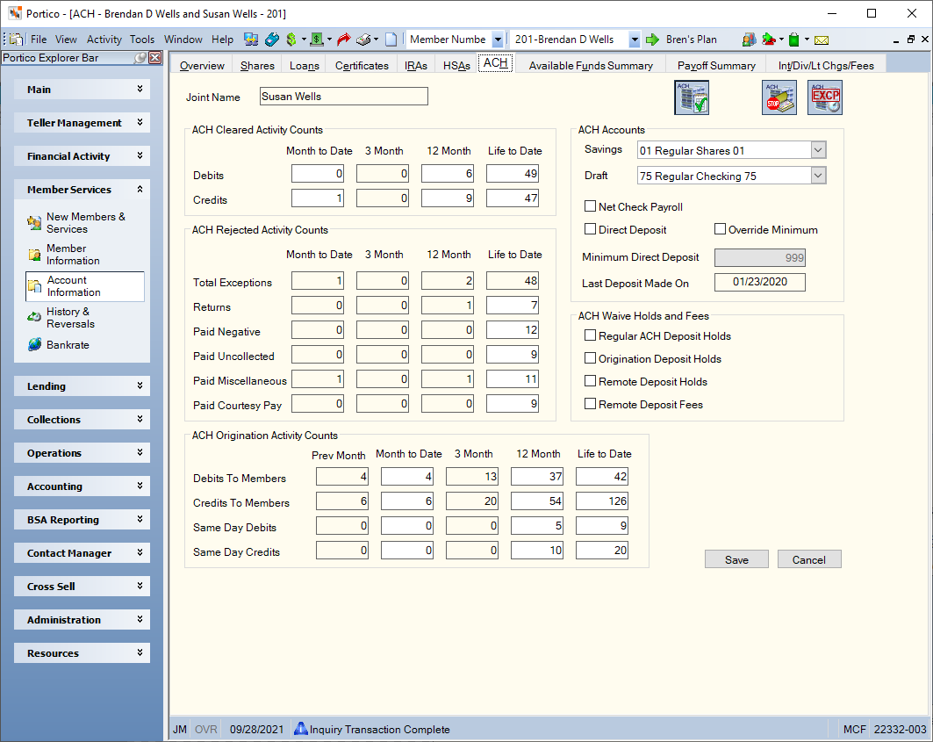The image size is (933, 742).
Task: Switch to the Certificates tab
Action: (x=362, y=66)
